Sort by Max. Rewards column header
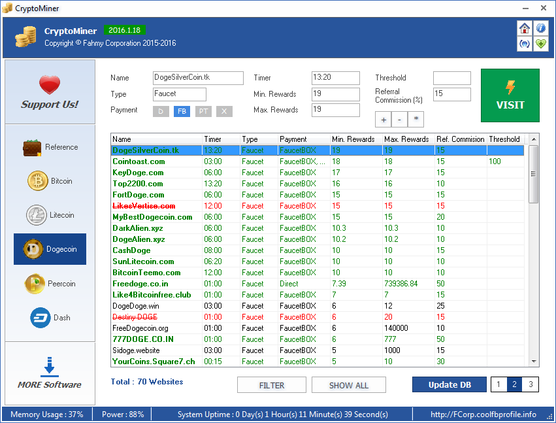The height and width of the screenshot is (423, 556). (x=409, y=139)
